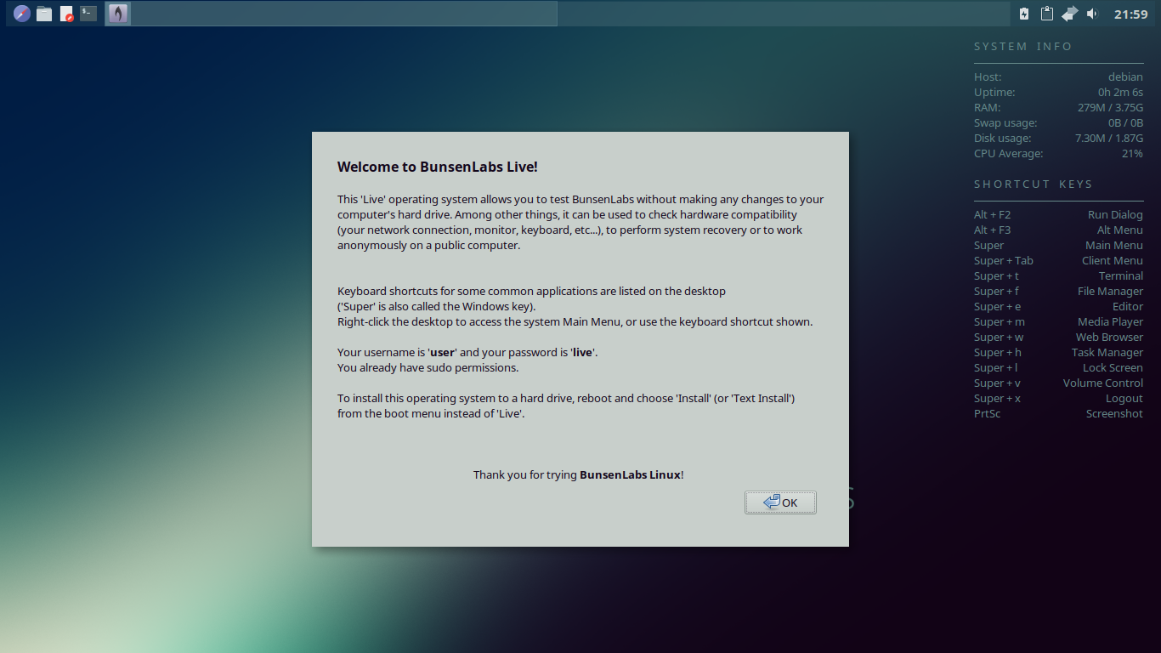This screenshot has width=1161, height=653.
Task: Click the "Client Menu" shortcut entry
Action: tap(1113, 261)
